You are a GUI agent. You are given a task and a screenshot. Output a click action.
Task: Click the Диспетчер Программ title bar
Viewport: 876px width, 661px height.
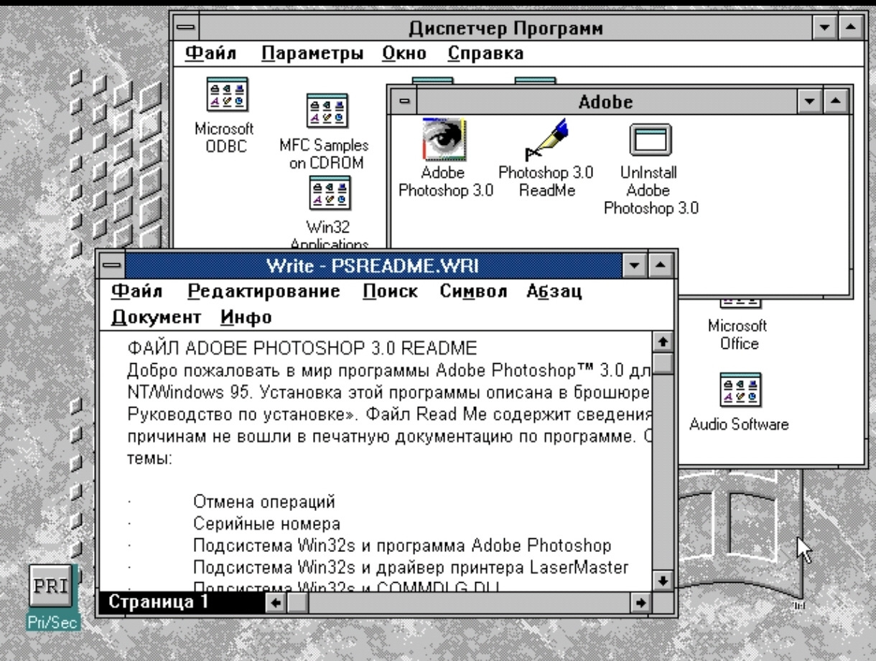coord(506,29)
